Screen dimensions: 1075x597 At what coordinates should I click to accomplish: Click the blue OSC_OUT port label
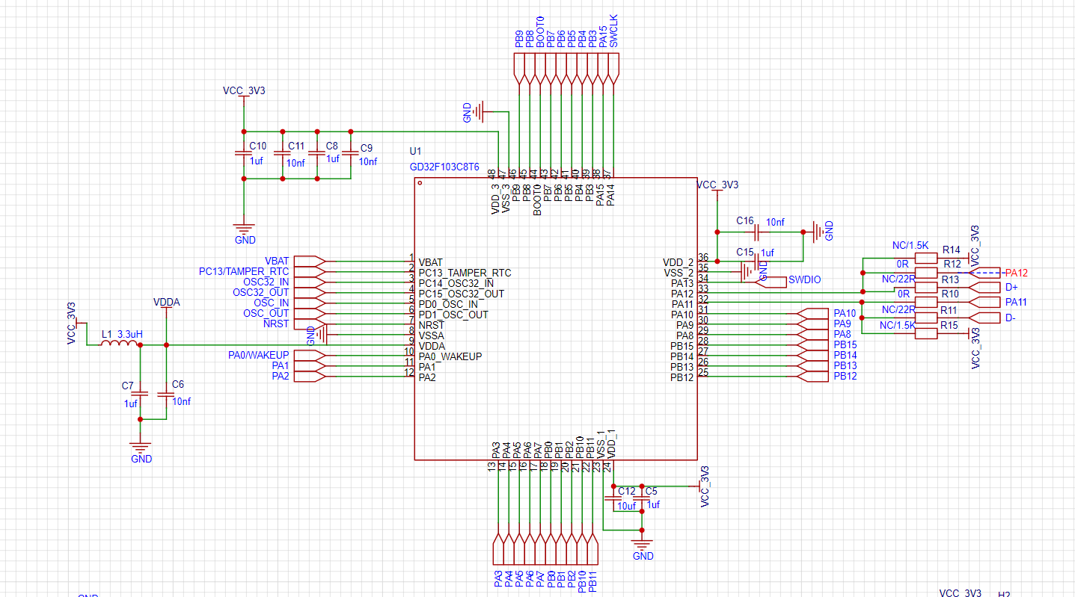tap(266, 313)
